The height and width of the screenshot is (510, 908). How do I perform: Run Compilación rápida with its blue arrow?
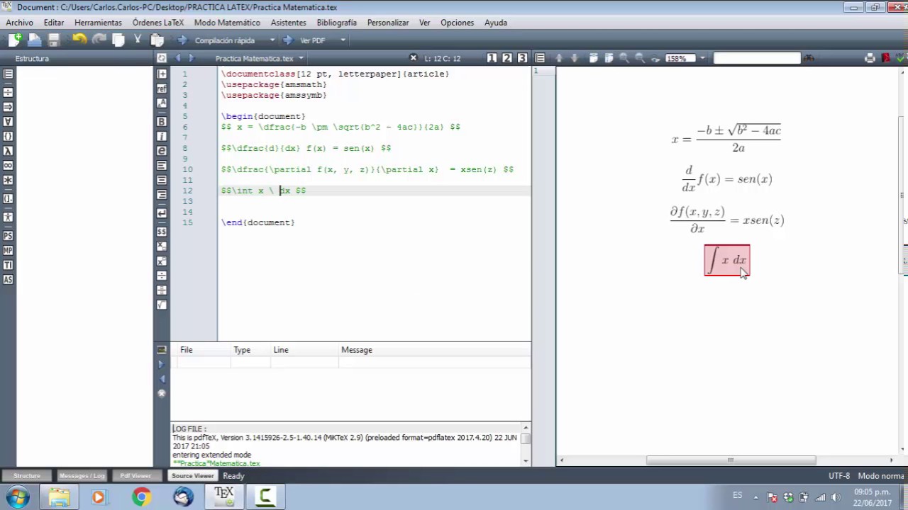click(x=182, y=40)
